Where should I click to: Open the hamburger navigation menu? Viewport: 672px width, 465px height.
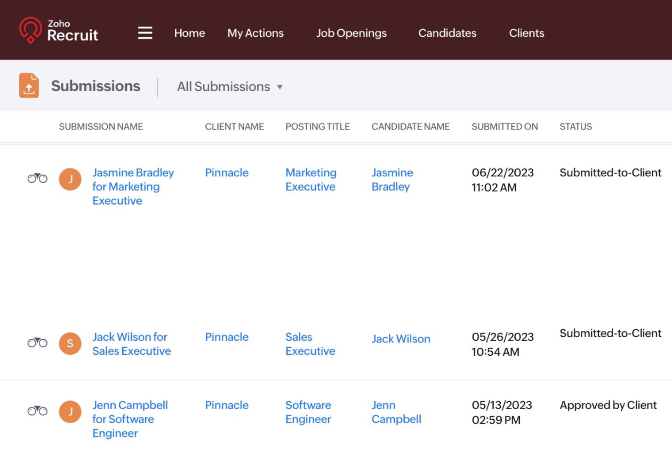click(x=145, y=33)
